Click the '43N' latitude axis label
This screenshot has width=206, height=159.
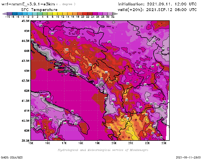(27, 71)
